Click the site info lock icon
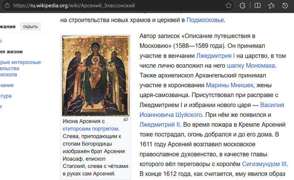The width and height of the screenshot is (294, 180). pyautogui.click(x=7, y=5)
